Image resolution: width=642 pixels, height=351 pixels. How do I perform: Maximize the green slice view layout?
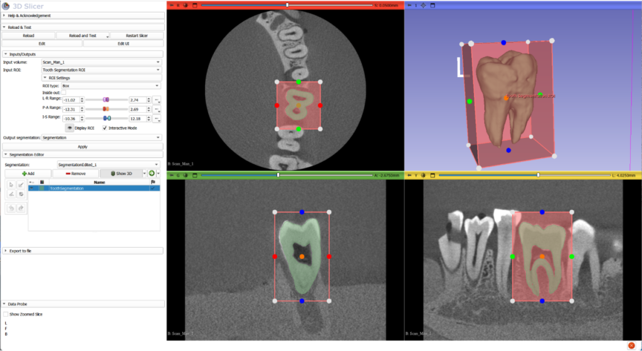(194, 175)
